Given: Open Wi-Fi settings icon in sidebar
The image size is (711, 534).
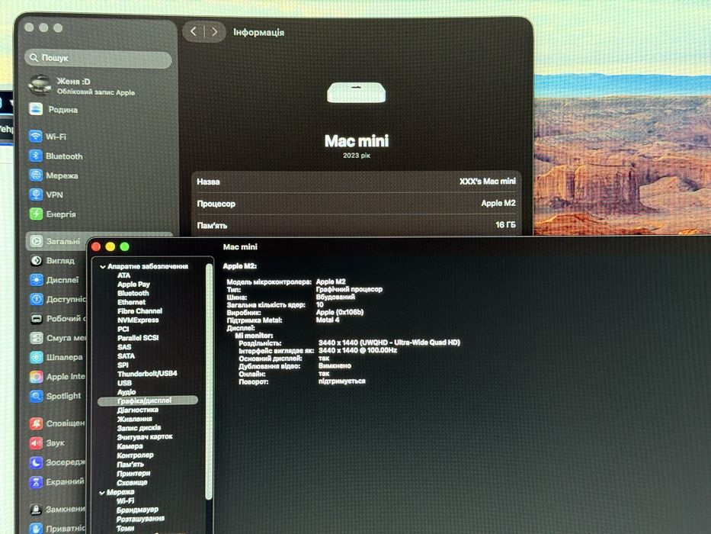Looking at the screenshot, I should pyautogui.click(x=35, y=137).
